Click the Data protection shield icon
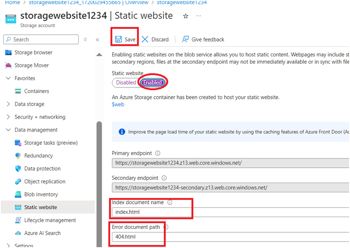This screenshot has height=248, width=350. click(18, 169)
